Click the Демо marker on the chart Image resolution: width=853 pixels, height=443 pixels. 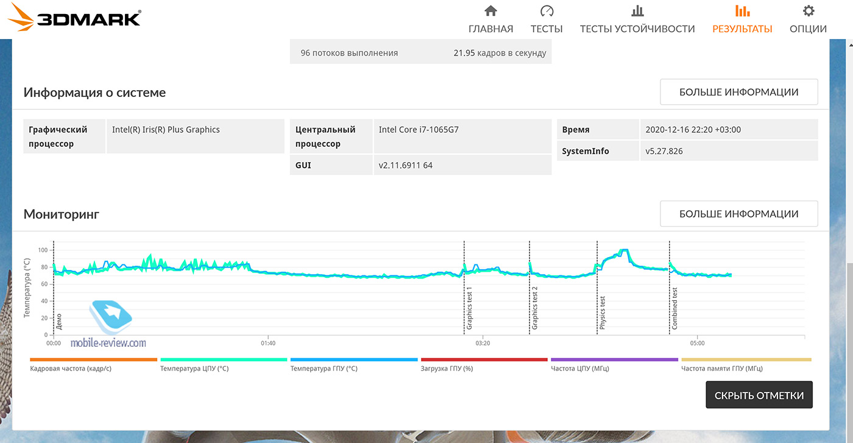point(59,322)
